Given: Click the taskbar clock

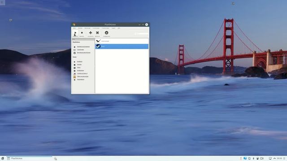Looking at the screenshot, I should pyautogui.click(x=279, y=158).
